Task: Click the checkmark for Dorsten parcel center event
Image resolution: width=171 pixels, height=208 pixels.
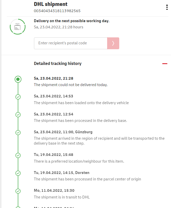Action: [18, 173]
